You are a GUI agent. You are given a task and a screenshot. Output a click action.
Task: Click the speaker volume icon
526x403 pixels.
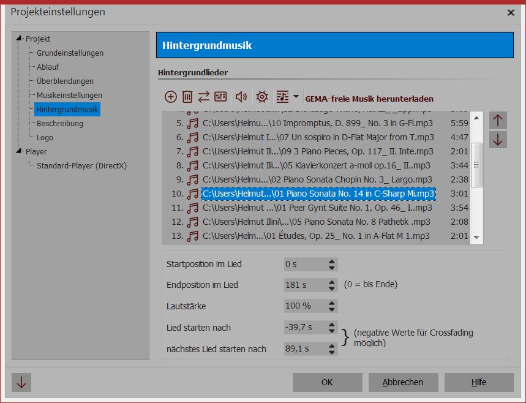point(241,97)
